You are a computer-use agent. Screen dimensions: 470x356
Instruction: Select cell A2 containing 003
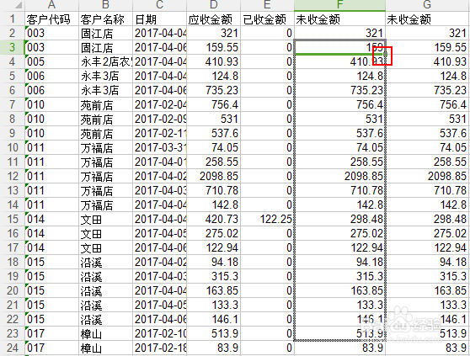[51, 33]
